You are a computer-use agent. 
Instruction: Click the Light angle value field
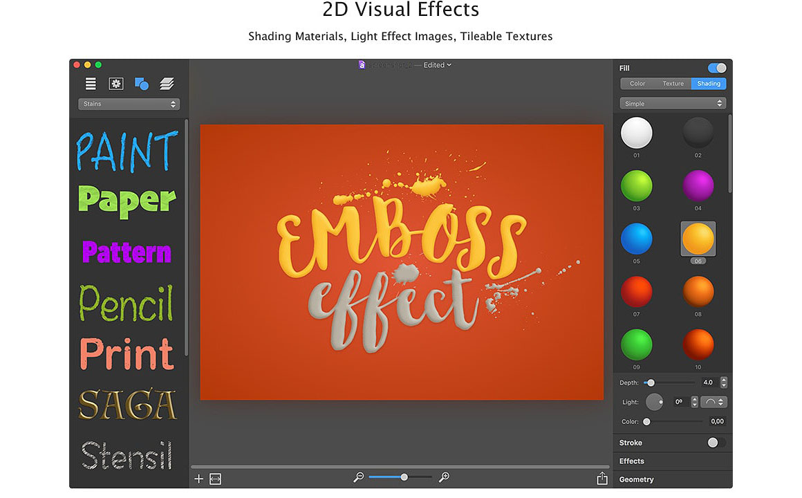click(679, 403)
